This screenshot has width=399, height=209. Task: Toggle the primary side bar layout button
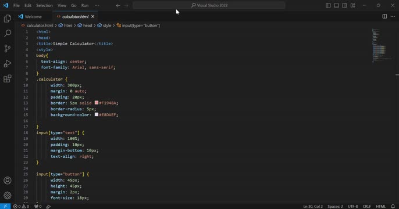(x=328, y=5)
